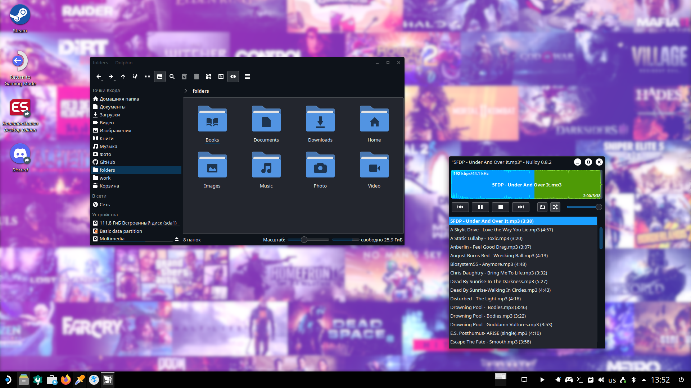This screenshot has height=388, width=691.
Task: Open forward history dropdown arrow
Action: (x=114, y=80)
